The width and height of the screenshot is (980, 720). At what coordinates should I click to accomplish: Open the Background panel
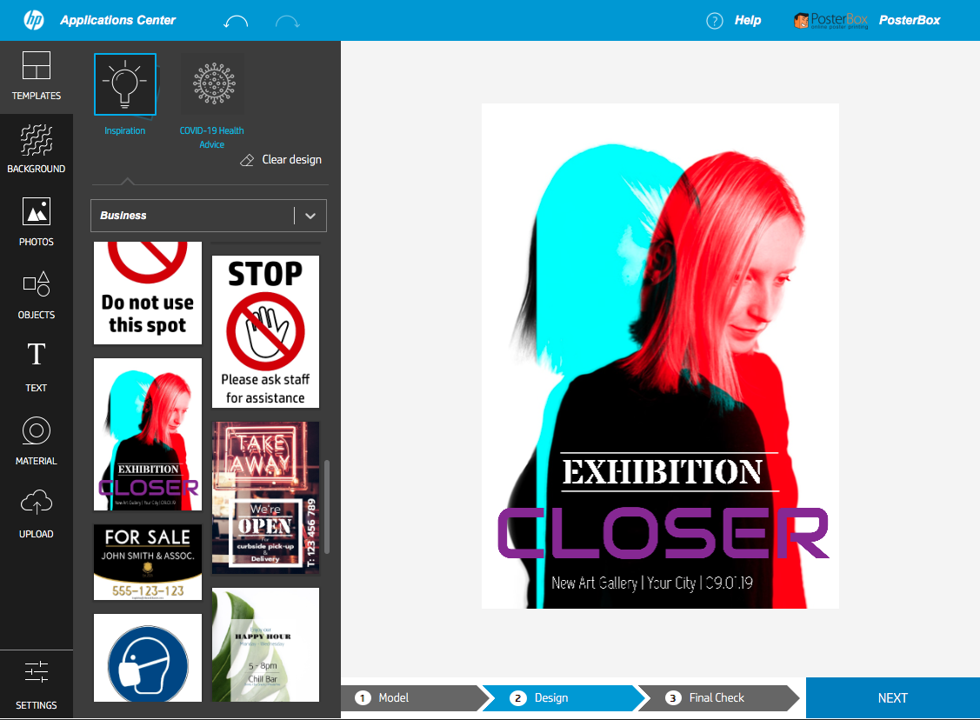[x=37, y=141]
